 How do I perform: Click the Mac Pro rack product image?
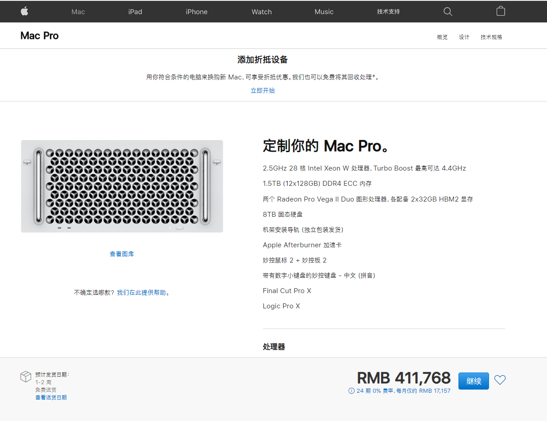coord(122,186)
